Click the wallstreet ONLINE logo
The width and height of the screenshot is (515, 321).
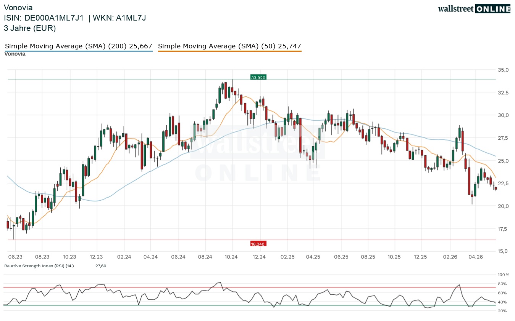[x=474, y=9]
